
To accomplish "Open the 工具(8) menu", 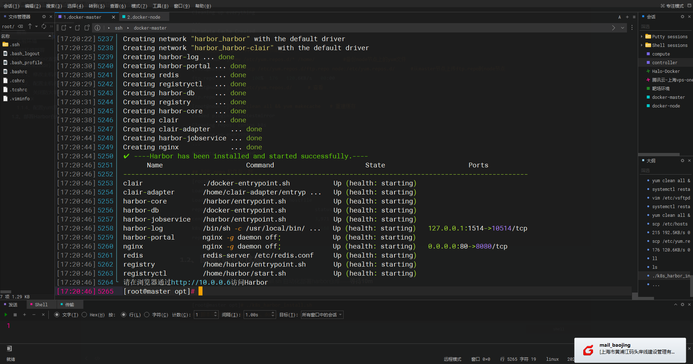I will [161, 6].
